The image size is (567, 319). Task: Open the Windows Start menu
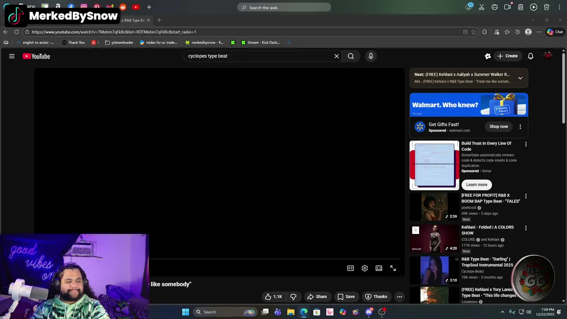click(x=186, y=312)
